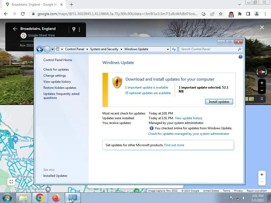Click the Install updates button
Screen dimensions: 271x203
219,102
